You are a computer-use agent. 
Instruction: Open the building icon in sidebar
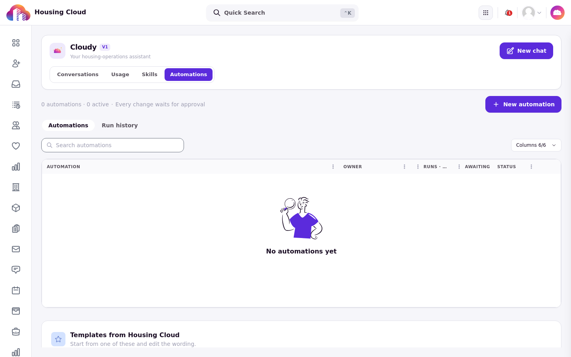16,187
